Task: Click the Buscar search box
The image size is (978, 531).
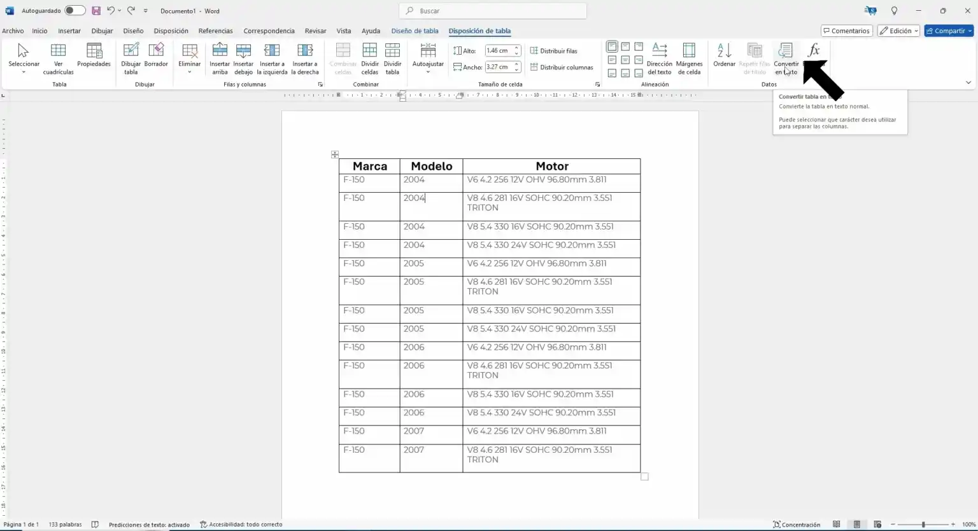Action: click(x=493, y=11)
